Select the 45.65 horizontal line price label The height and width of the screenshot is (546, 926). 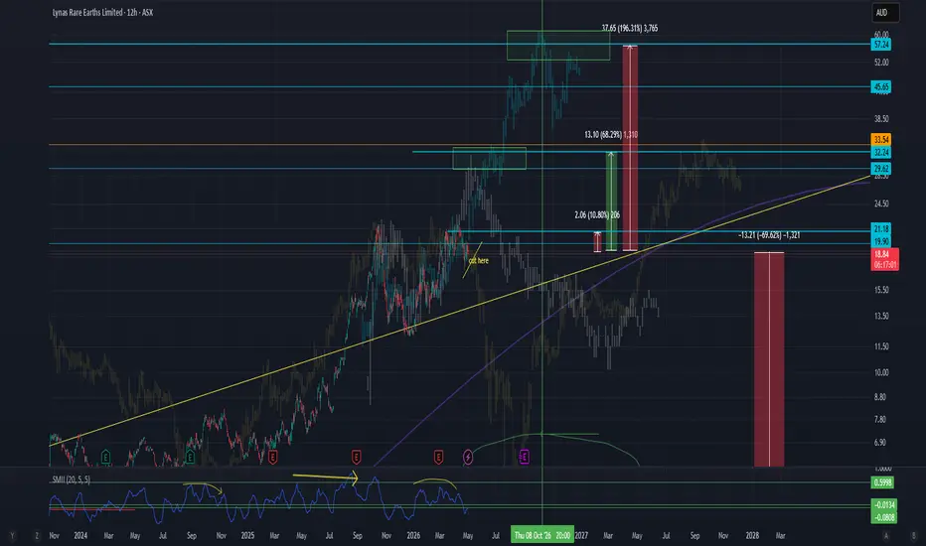(881, 86)
